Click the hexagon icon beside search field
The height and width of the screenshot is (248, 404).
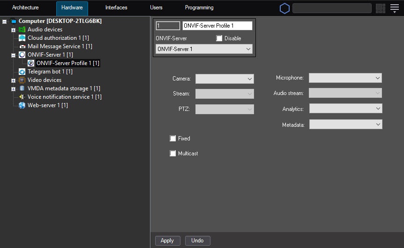tap(284, 8)
